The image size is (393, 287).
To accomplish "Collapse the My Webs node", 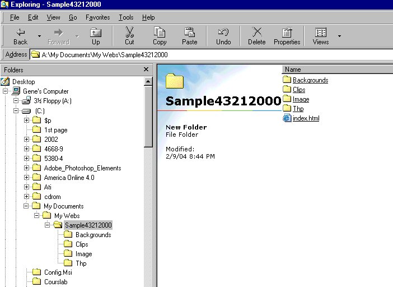I will point(37,215).
